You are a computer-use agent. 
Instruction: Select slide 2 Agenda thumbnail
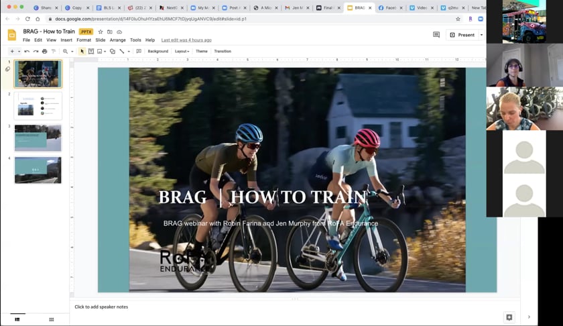click(x=38, y=106)
